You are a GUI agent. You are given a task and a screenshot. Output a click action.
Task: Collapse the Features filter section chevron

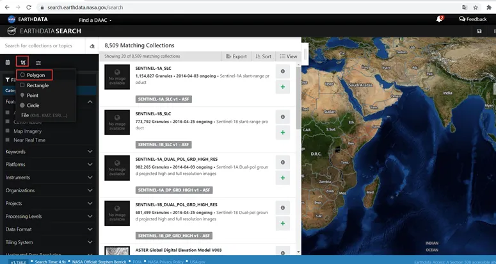(90, 102)
